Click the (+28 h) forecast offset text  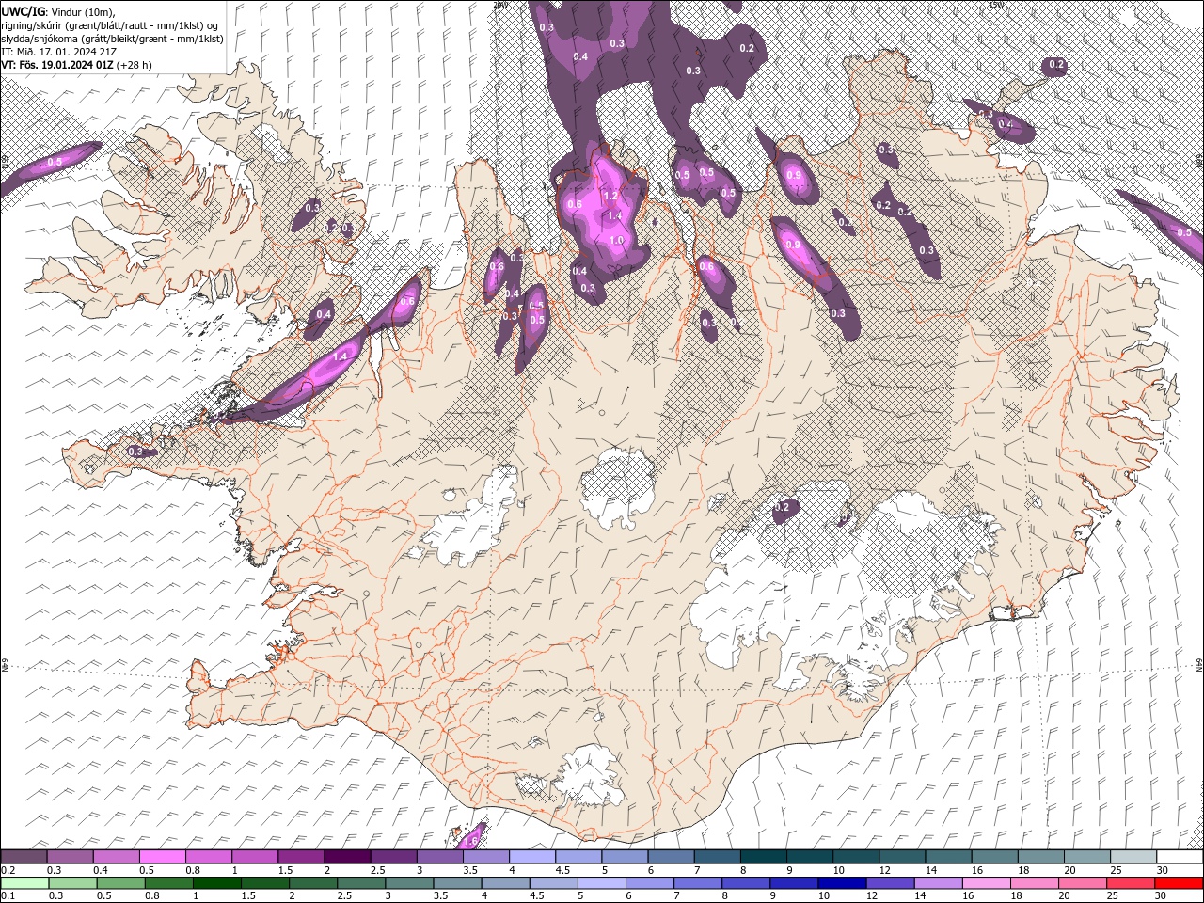tap(135, 65)
